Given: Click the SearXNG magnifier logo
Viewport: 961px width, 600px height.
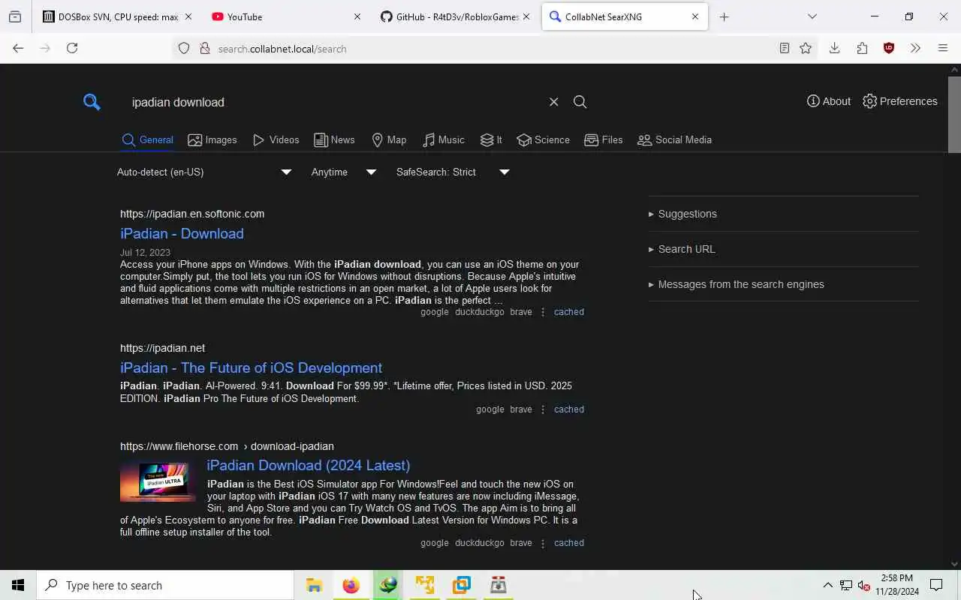Looking at the screenshot, I should [92, 102].
